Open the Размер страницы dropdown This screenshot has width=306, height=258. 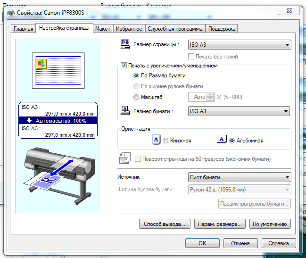click(240, 45)
